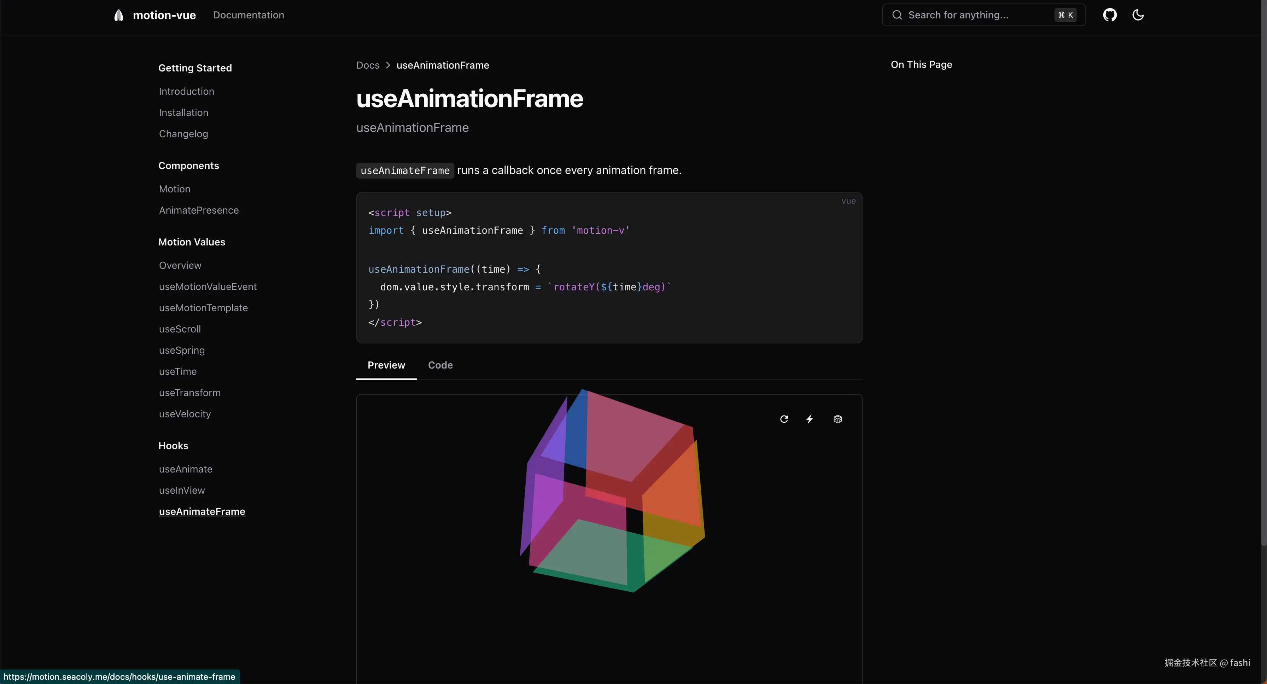
Task: Toggle dark mode moon icon
Action: click(x=1138, y=15)
